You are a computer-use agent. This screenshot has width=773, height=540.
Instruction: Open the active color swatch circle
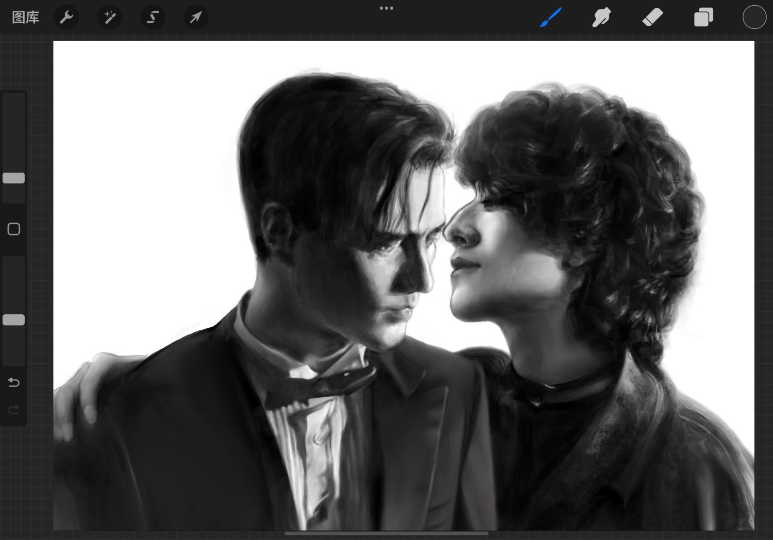pyautogui.click(x=754, y=18)
